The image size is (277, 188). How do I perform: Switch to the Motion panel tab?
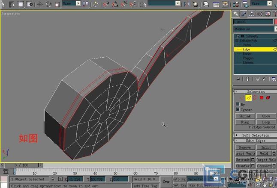pyautogui.click(x=260, y=14)
